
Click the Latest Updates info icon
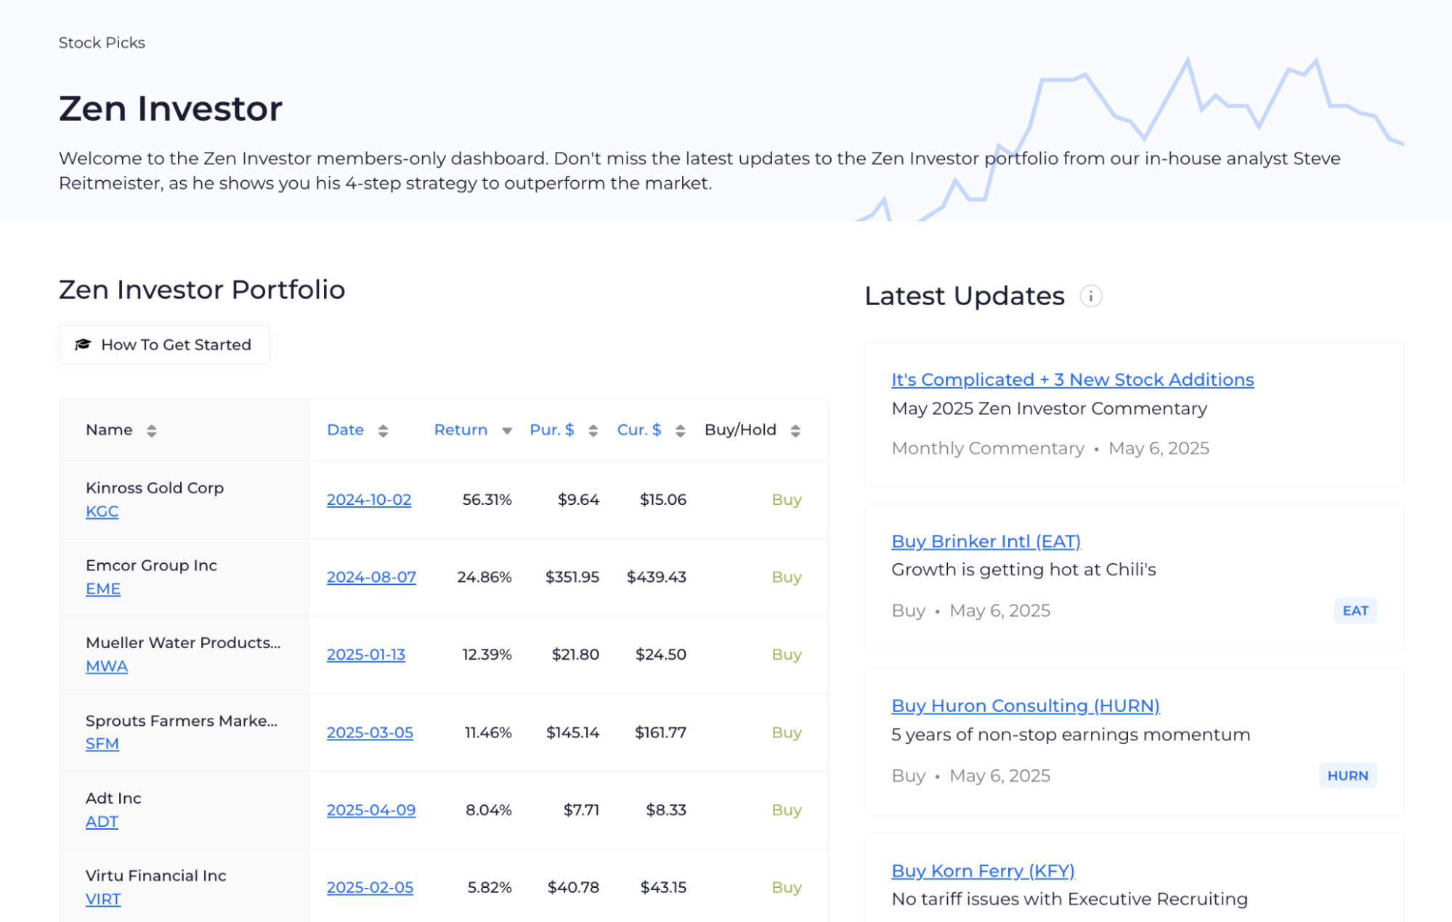pos(1090,296)
